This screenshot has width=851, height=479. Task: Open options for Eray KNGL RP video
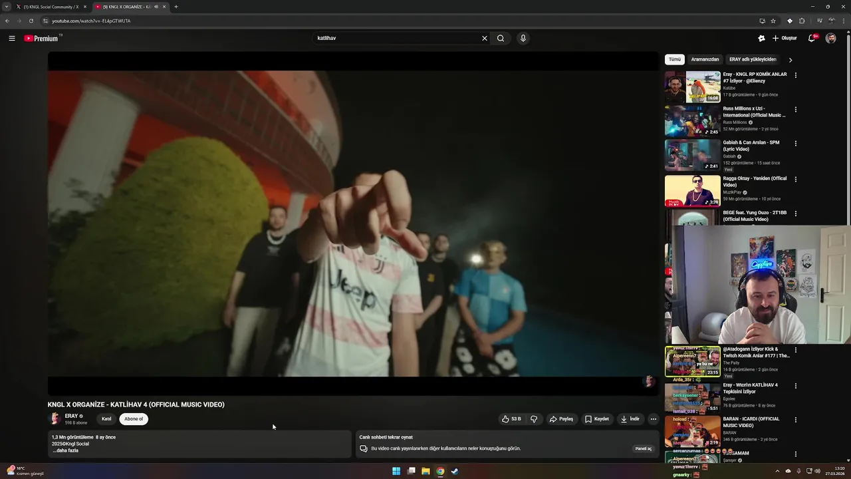coord(796,75)
